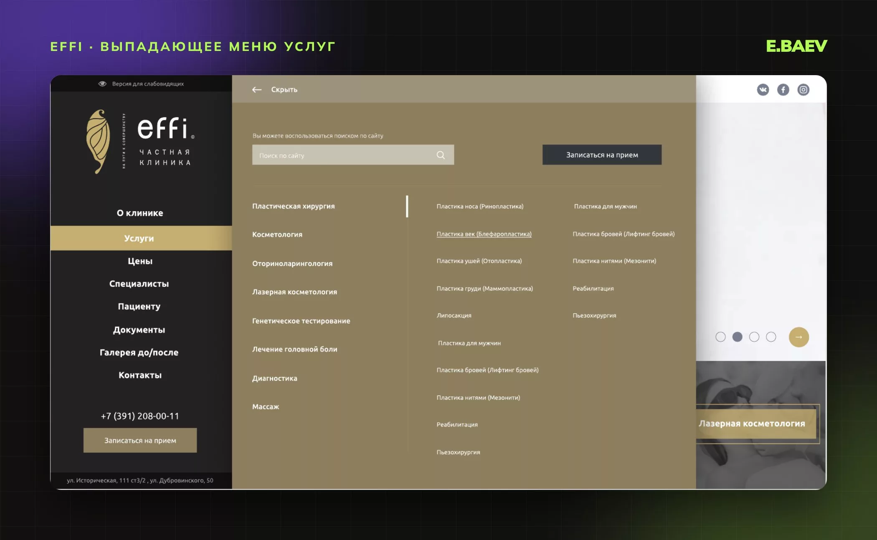Open the Специалисты menu item
The height and width of the screenshot is (540, 877).
pyautogui.click(x=139, y=284)
